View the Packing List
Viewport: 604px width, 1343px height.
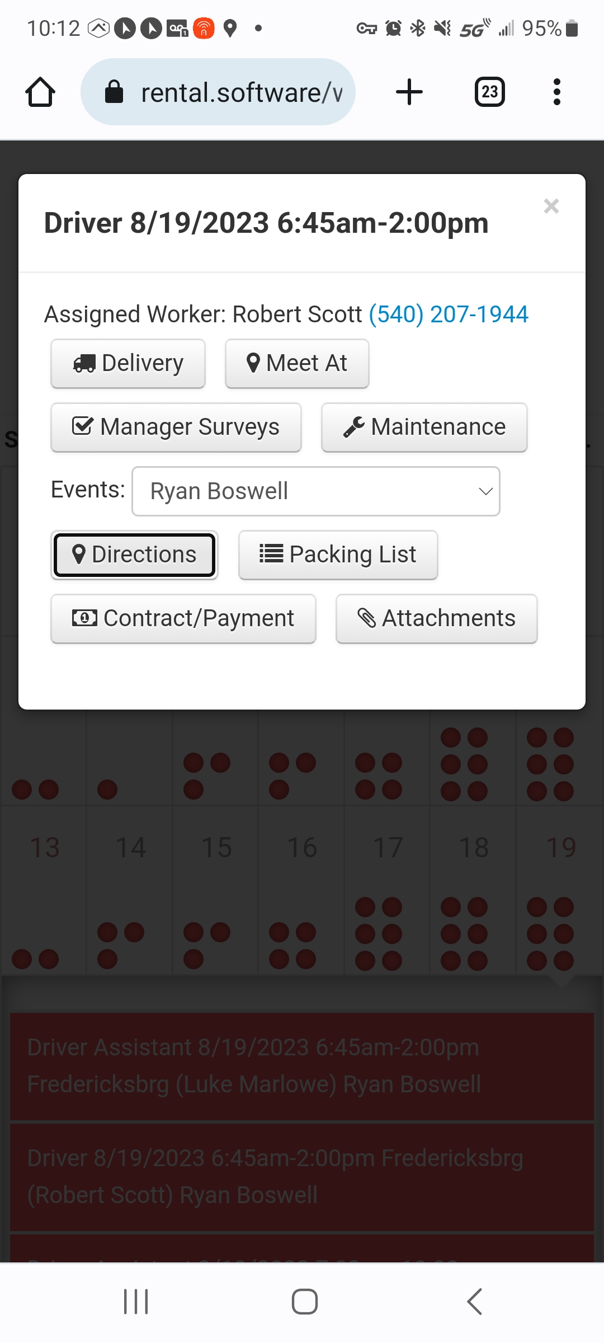coord(338,555)
